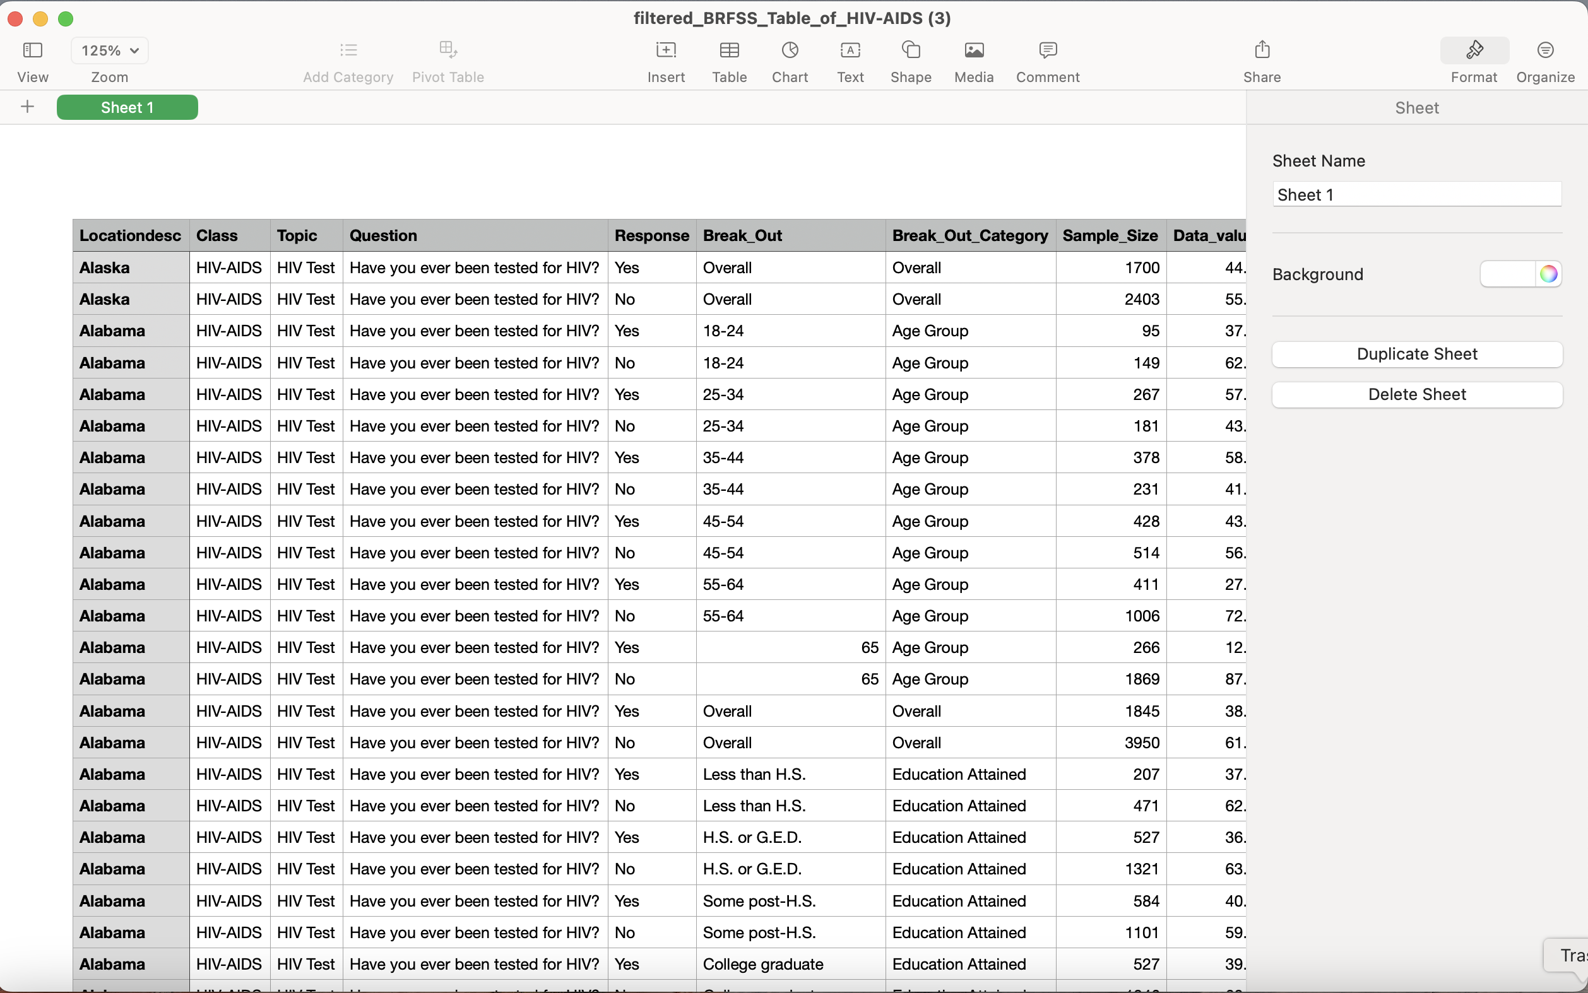Open the Background color well dropdown
The image size is (1588, 993).
tap(1507, 274)
